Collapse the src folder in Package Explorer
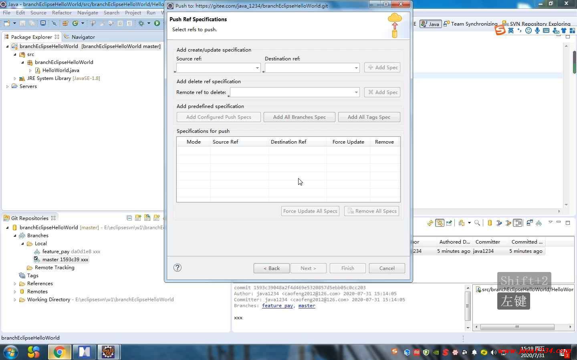The image size is (577, 360). click(x=15, y=54)
